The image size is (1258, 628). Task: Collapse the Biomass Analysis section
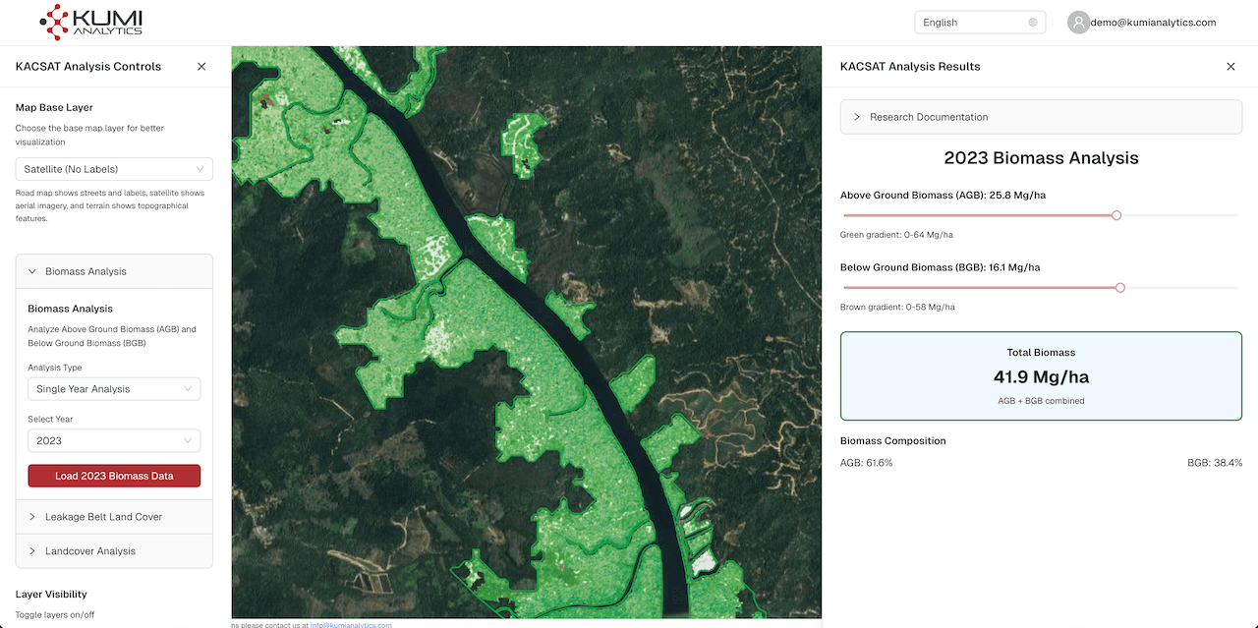tap(114, 271)
